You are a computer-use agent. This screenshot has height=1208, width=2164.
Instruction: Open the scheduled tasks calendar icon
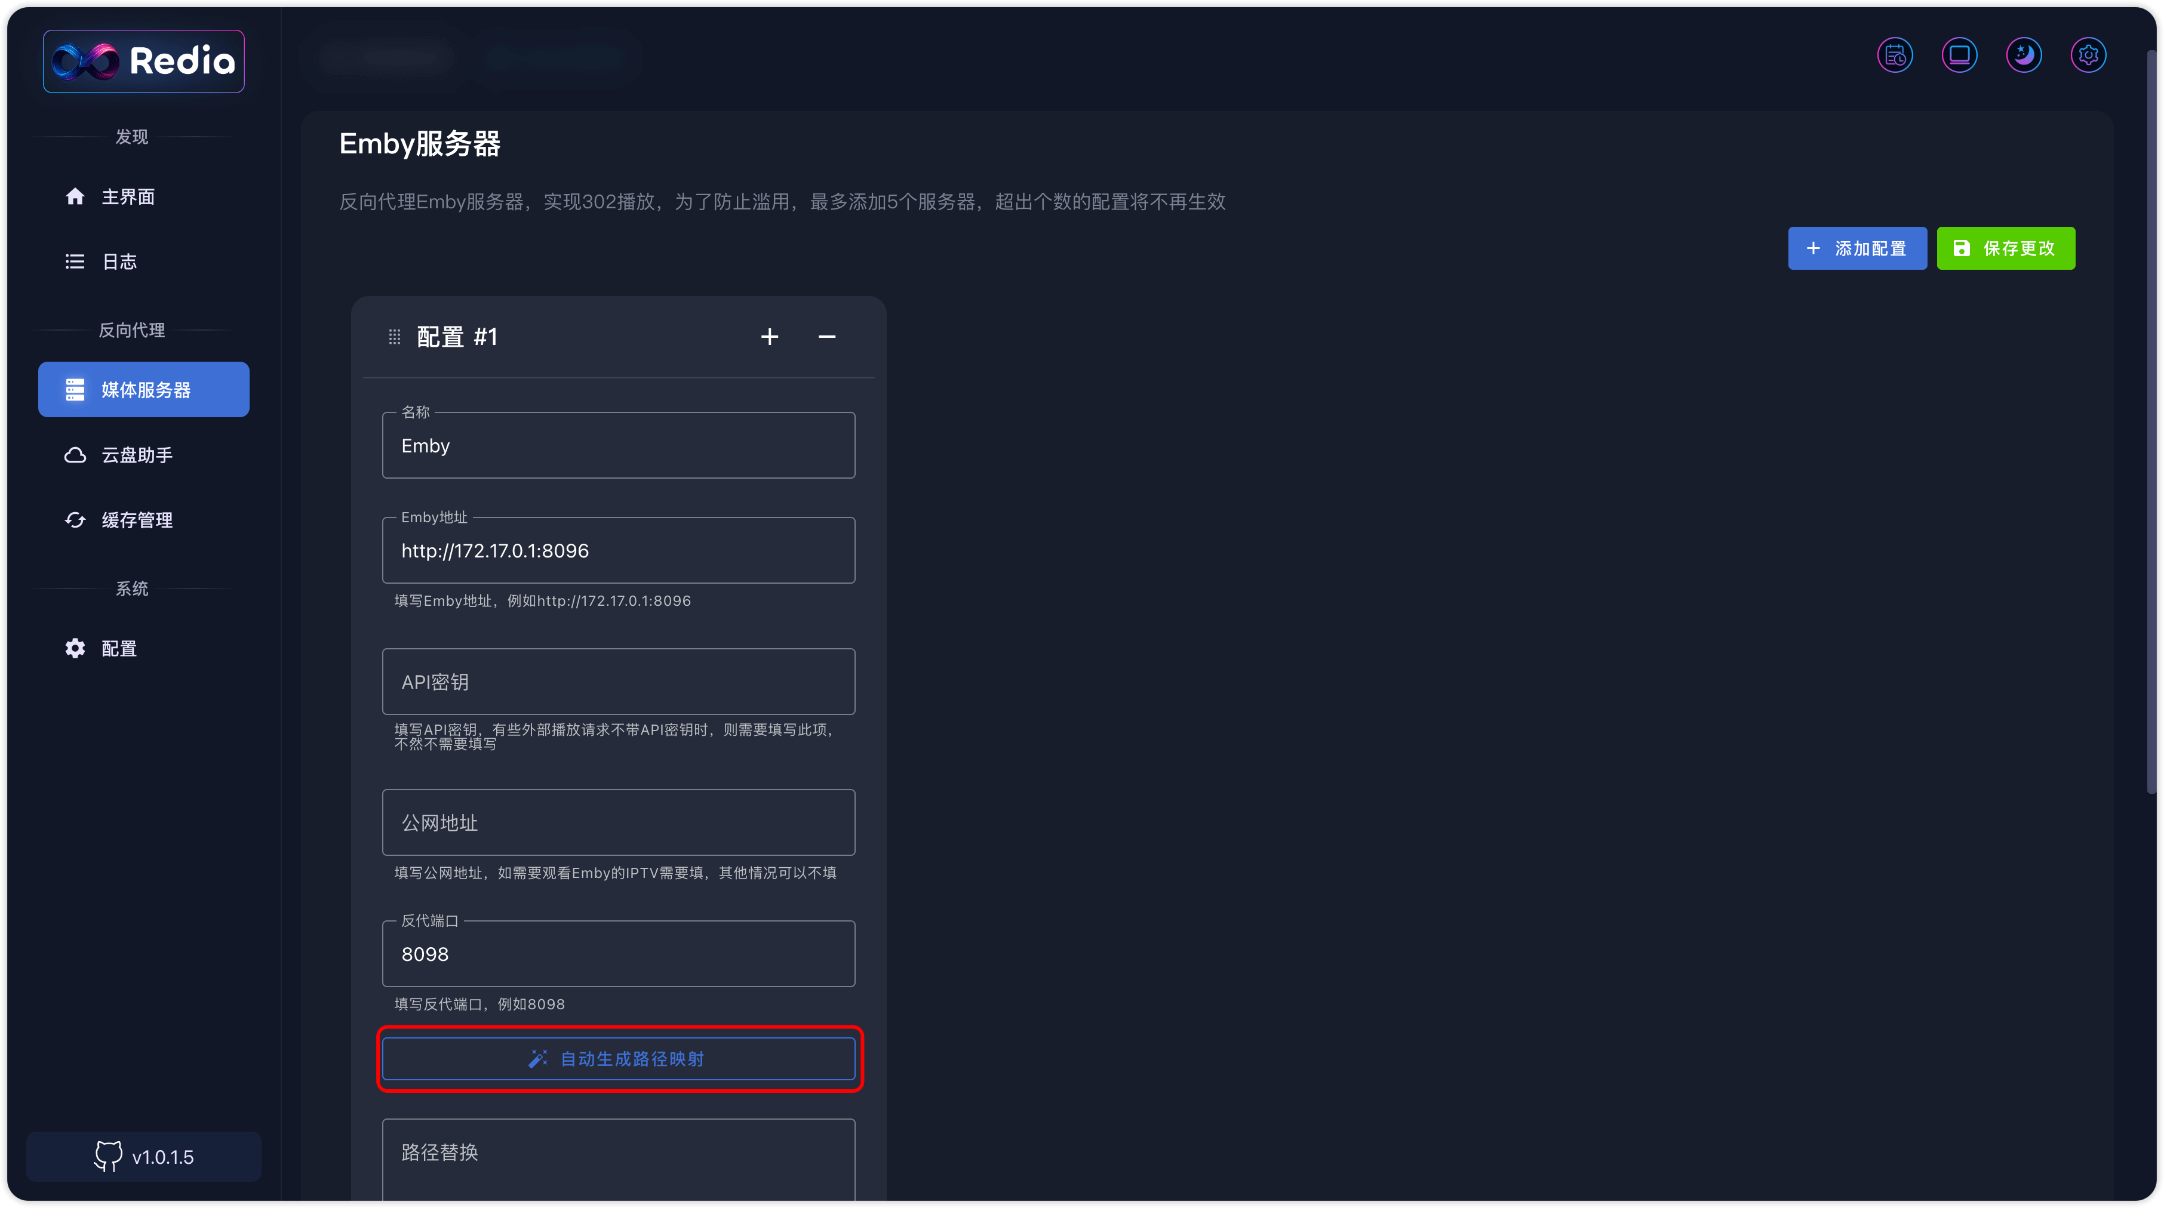[1894, 56]
